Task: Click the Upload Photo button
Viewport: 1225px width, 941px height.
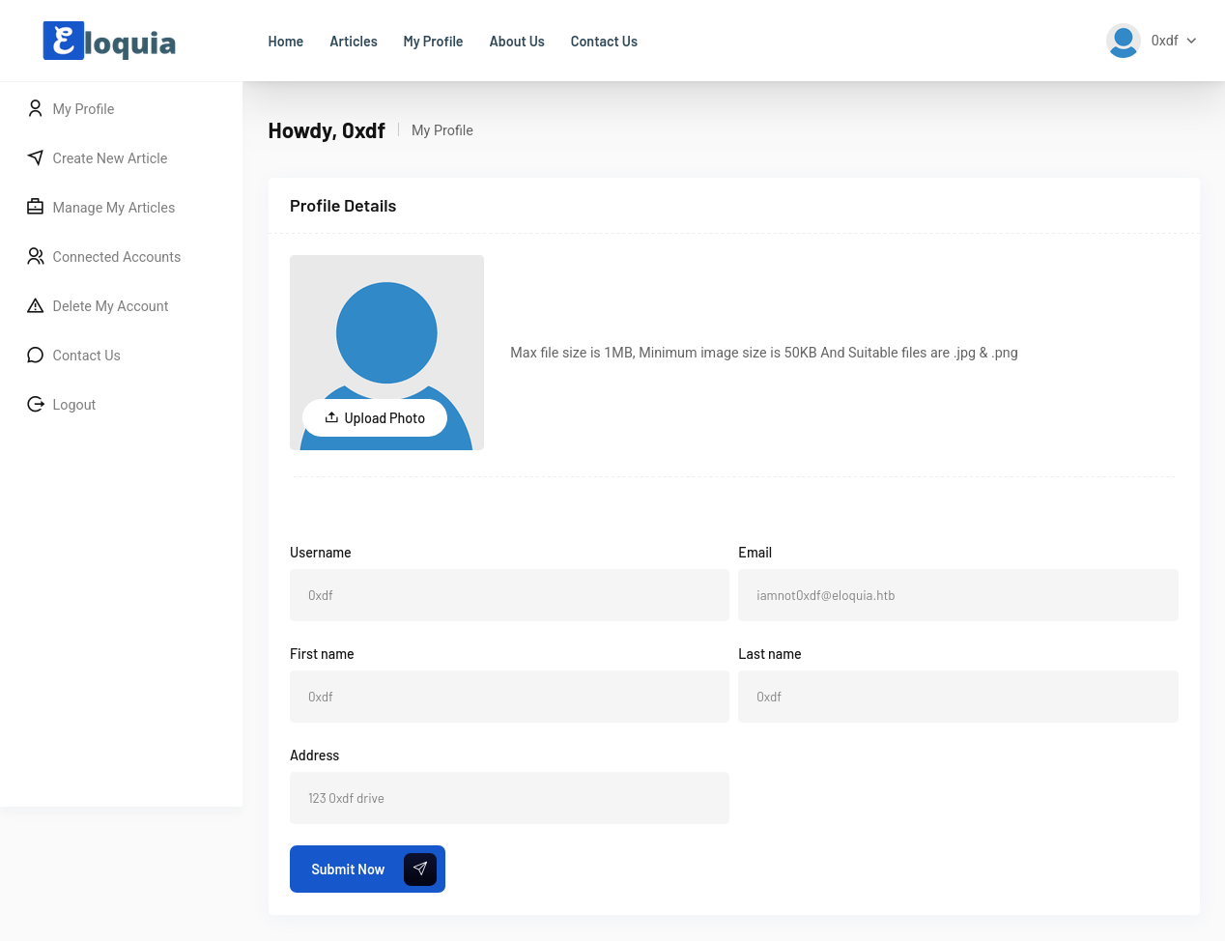Action: coord(375,417)
